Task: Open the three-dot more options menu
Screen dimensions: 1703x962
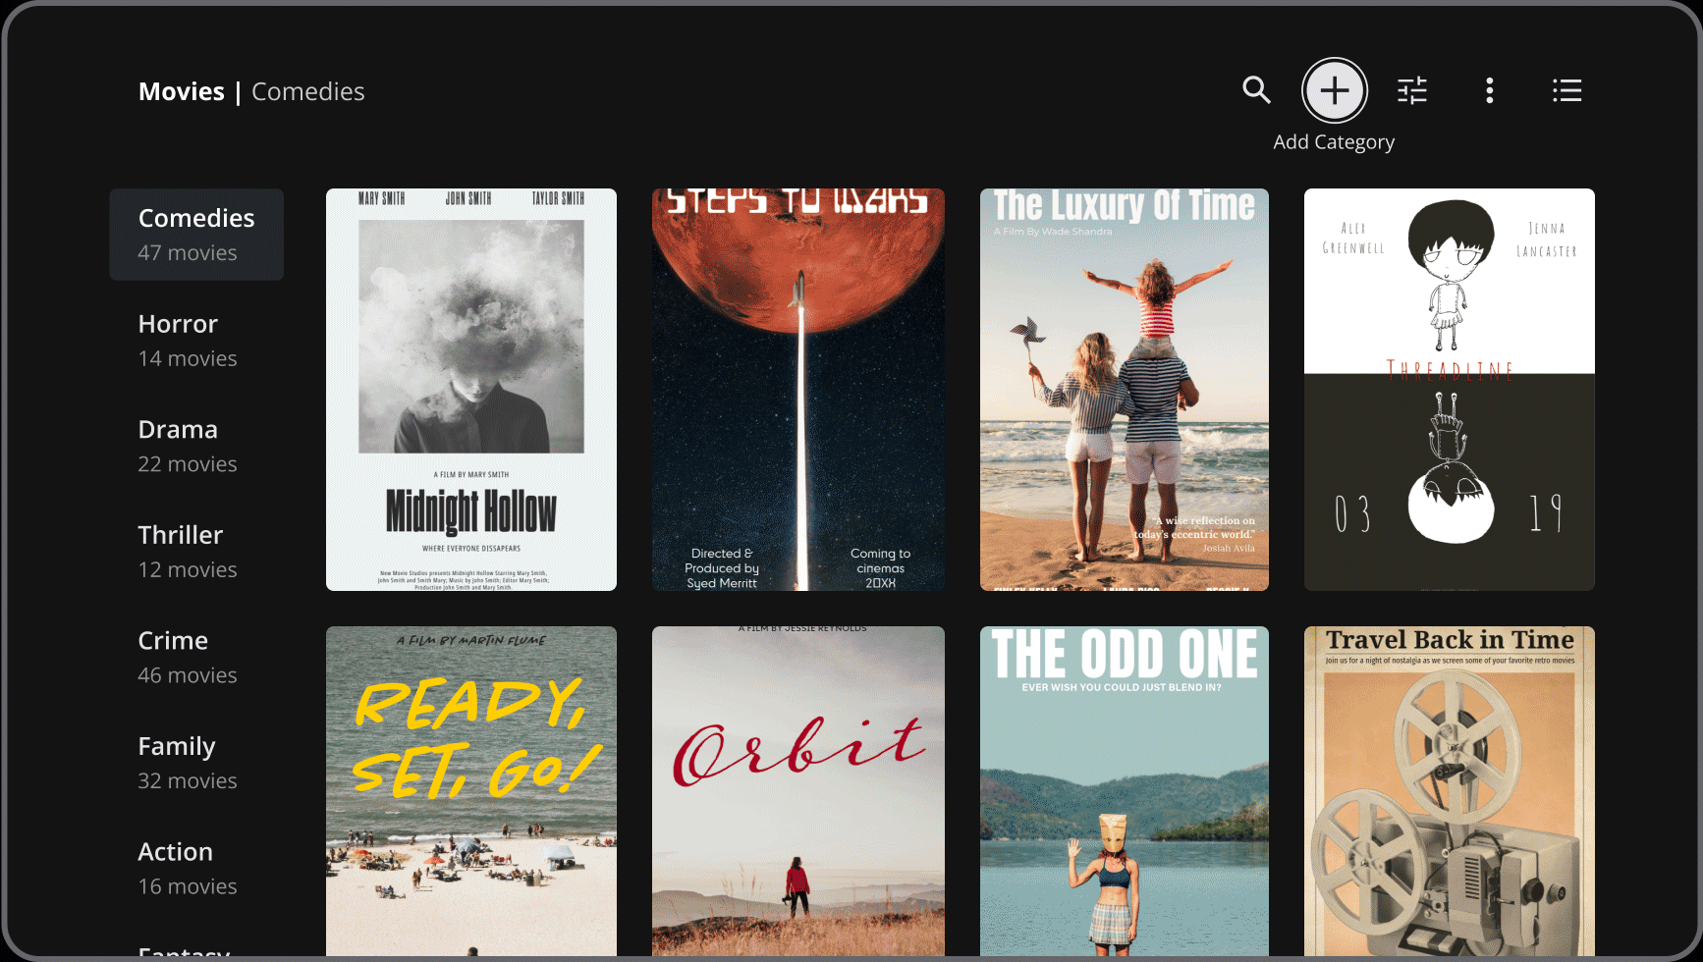Action: click(x=1489, y=90)
